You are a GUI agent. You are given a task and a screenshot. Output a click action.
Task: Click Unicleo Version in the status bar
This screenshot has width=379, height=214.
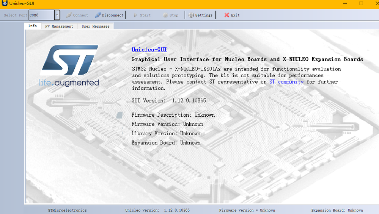coord(157,210)
